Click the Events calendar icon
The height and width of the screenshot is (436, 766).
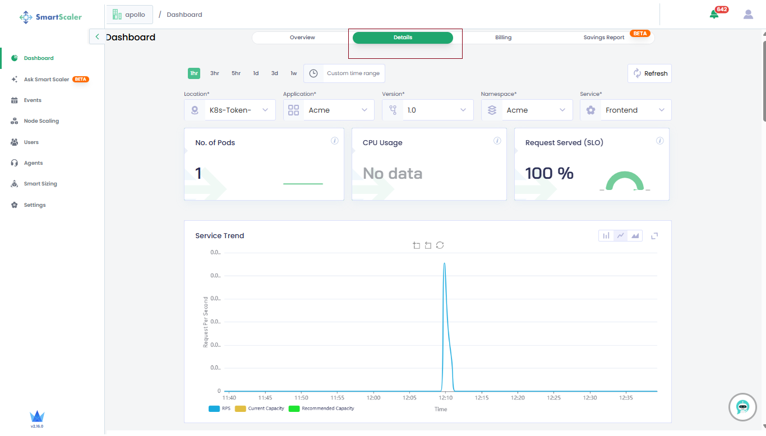15,100
